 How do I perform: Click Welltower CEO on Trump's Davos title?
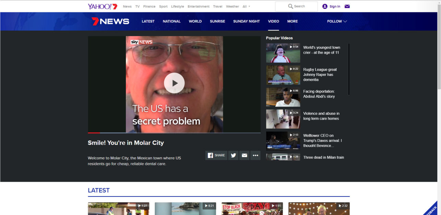click(x=322, y=140)
